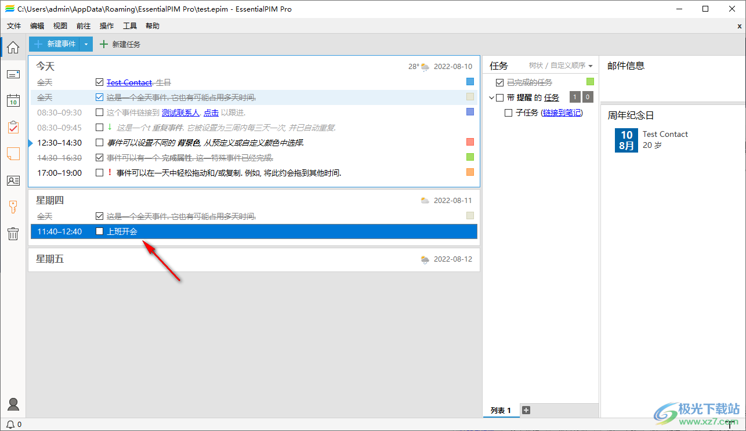Open the Calendar module in sidebar
Screen dimensions: 746x431
tap(13, 100)
